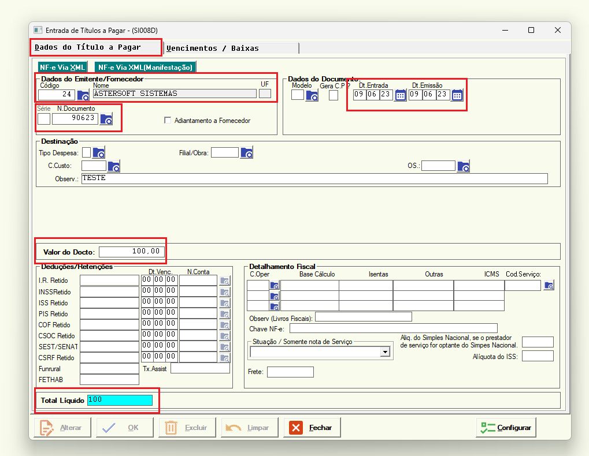This screenshot has width=589, height=456.
Task: Open calendar picker for Dt.Entrada
Action: coord(401,95)
